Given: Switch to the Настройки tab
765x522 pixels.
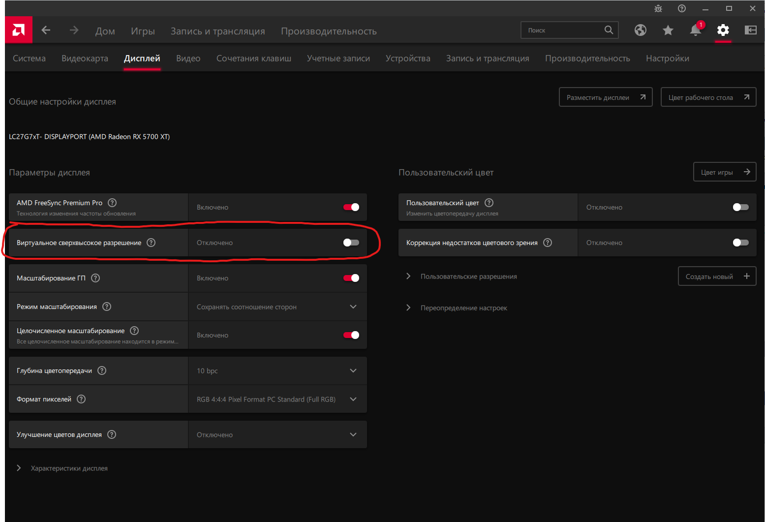Looking at the screenshot, I should (668, 59).
